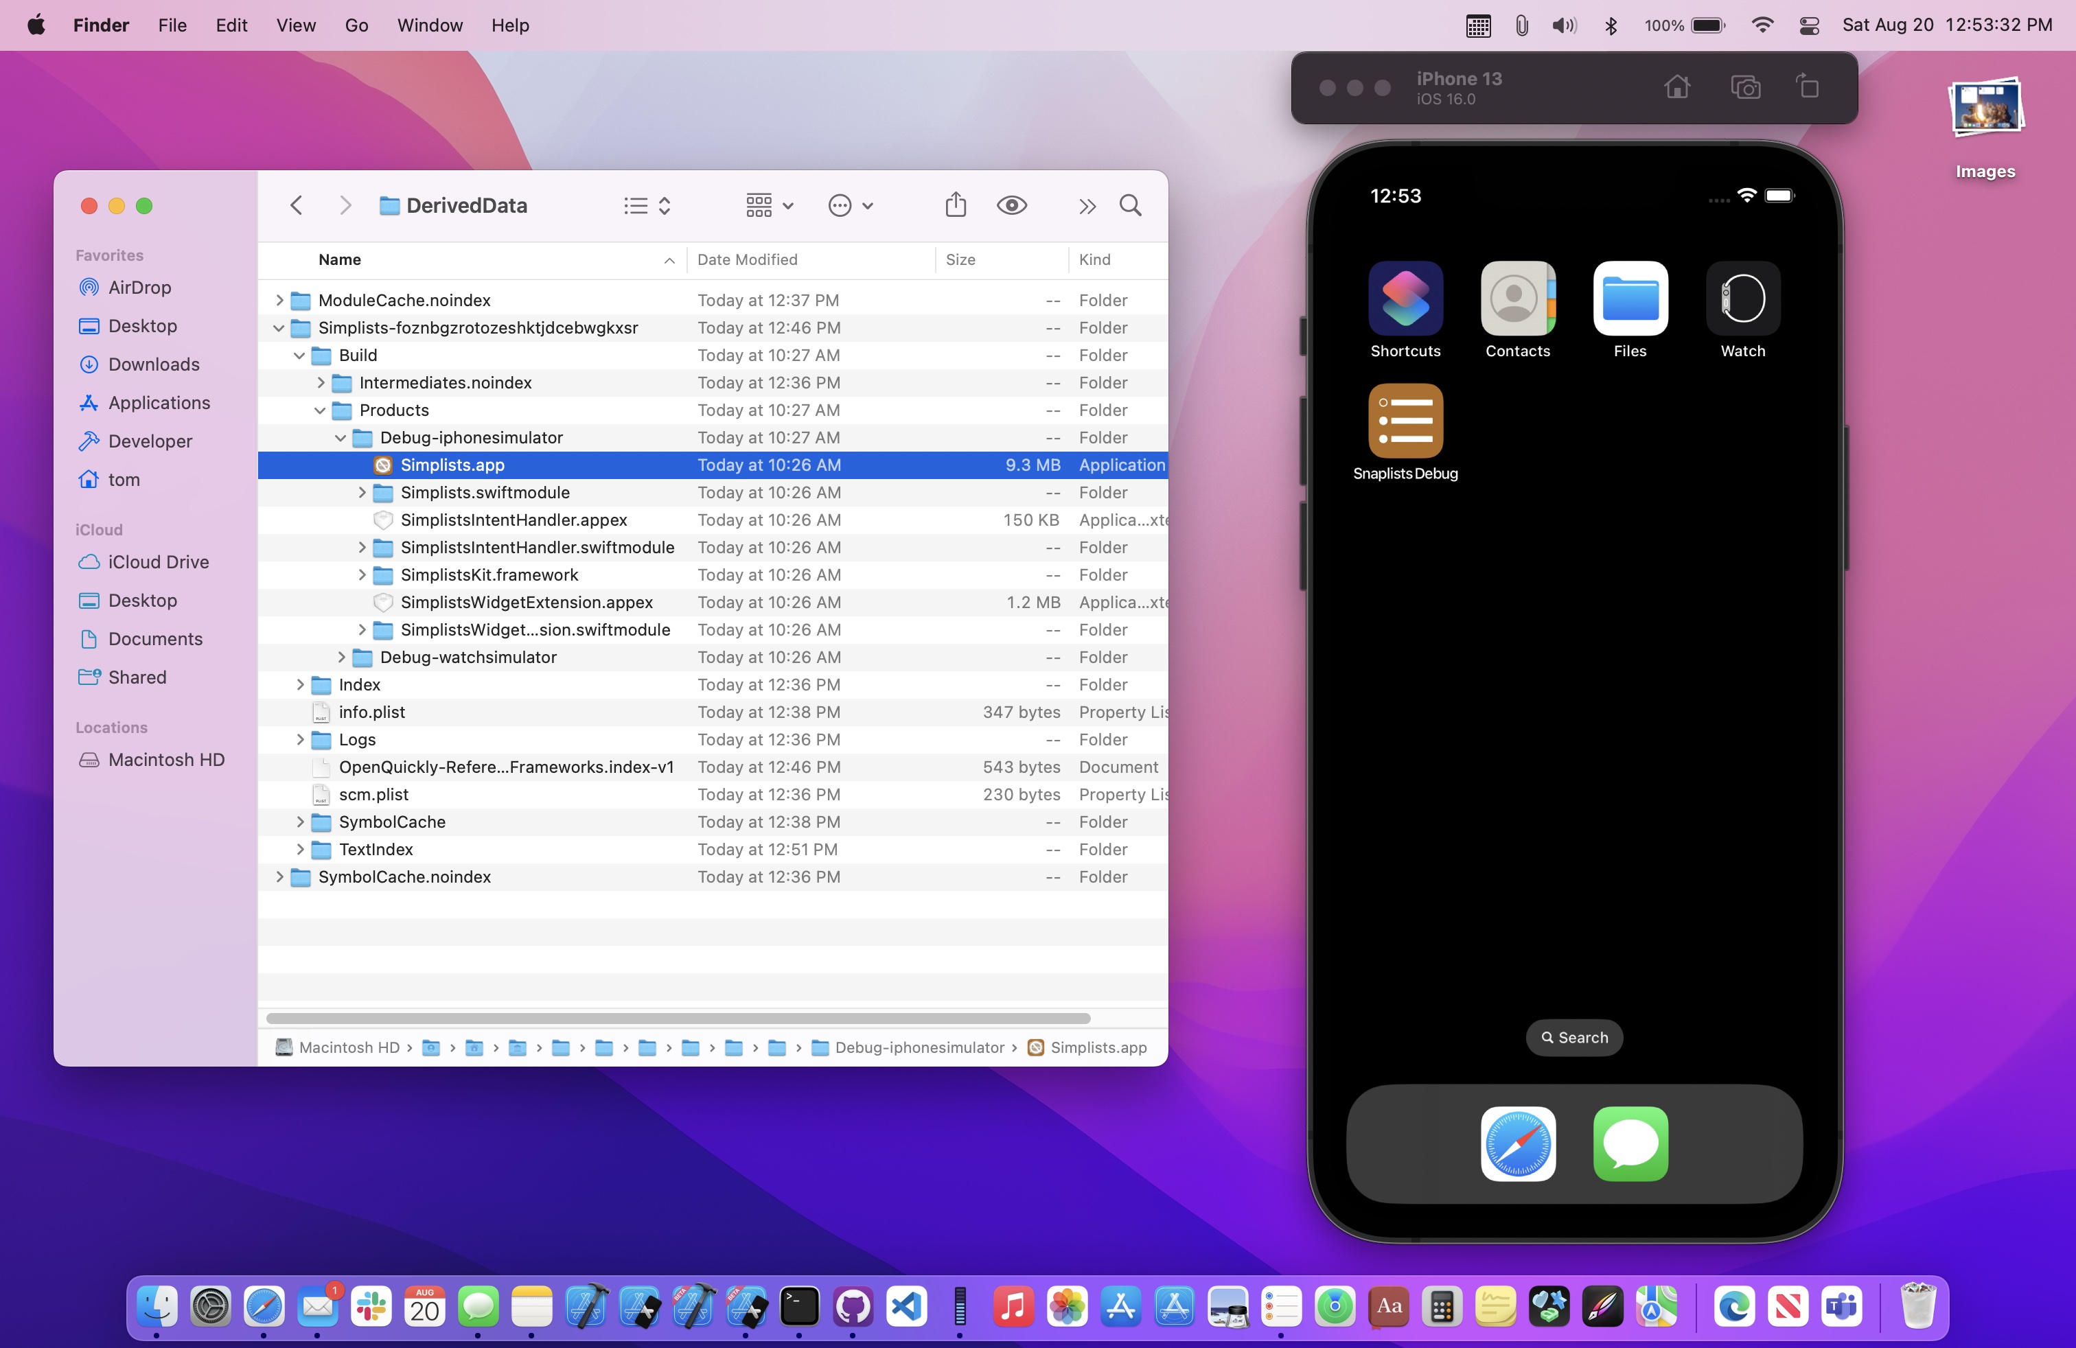This screenshot has width=2076, height=1348.
Task: Toggle Quick Look preview eye icon
Action: pyautogui.click(x=1012, y=206)
